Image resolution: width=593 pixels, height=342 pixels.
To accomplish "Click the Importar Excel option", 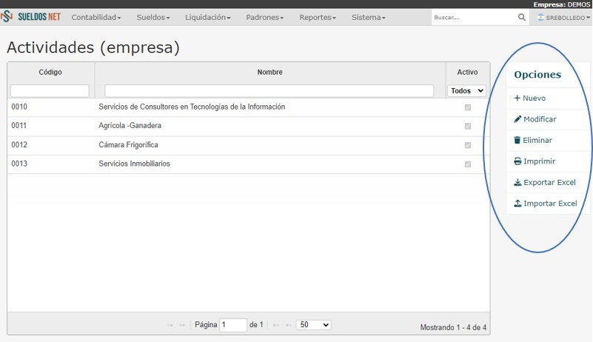I will point(546,204).
